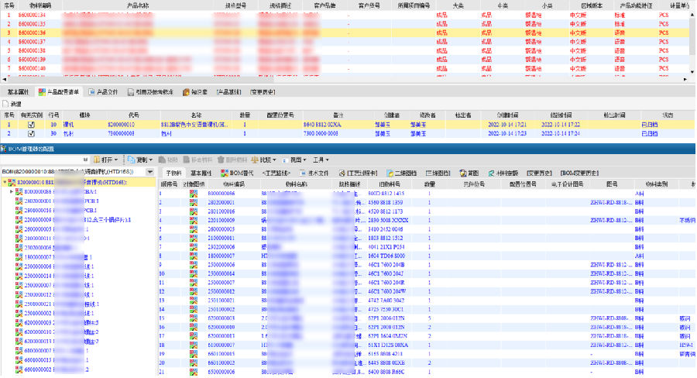
Task: Expand the first child node in BOM tree
Action: click(12, 191)
